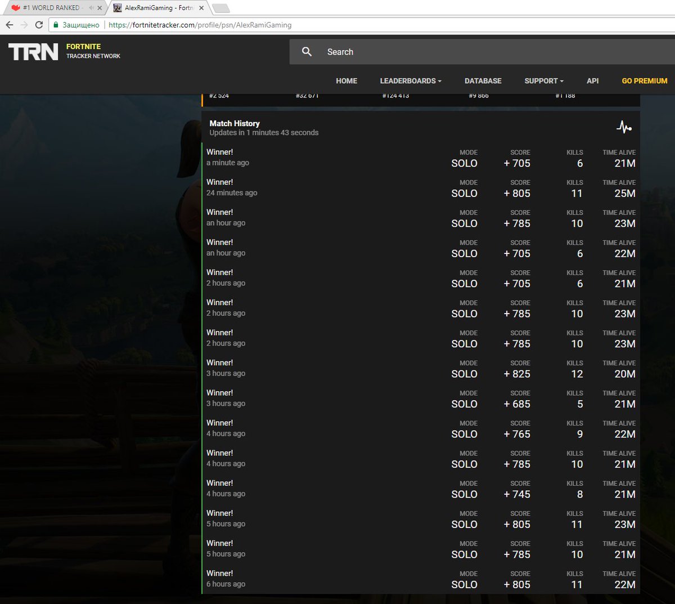Click the browser forward arrow
Image resolution: width=675 pixels, height=604 pixels.
coord(24,25)
